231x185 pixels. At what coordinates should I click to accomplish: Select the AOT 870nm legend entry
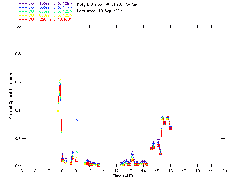[x=46, y=15]
